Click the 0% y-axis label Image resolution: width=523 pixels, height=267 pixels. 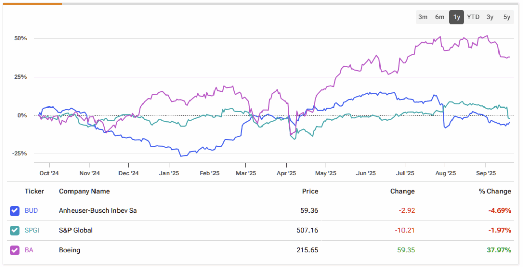tap(22, 116)
